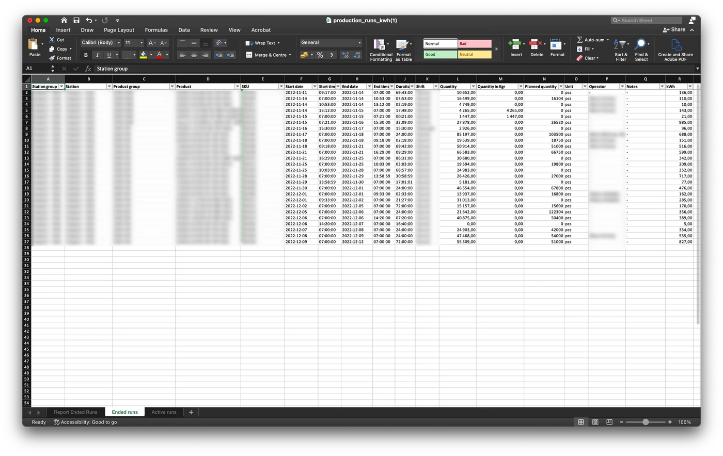Open Find & Select
Image resolution: width=723 pixels, height=456 pixels.
(x=641, y=50)
